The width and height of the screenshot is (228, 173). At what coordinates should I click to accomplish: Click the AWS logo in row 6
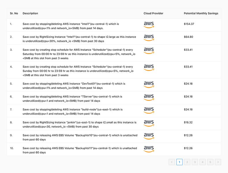[x=149, y=97]
